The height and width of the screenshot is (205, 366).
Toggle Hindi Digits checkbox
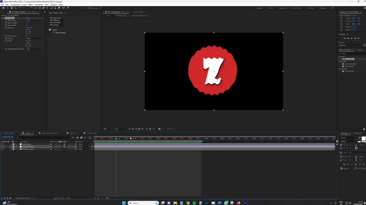pyautogui.click(x=356, y=168)
